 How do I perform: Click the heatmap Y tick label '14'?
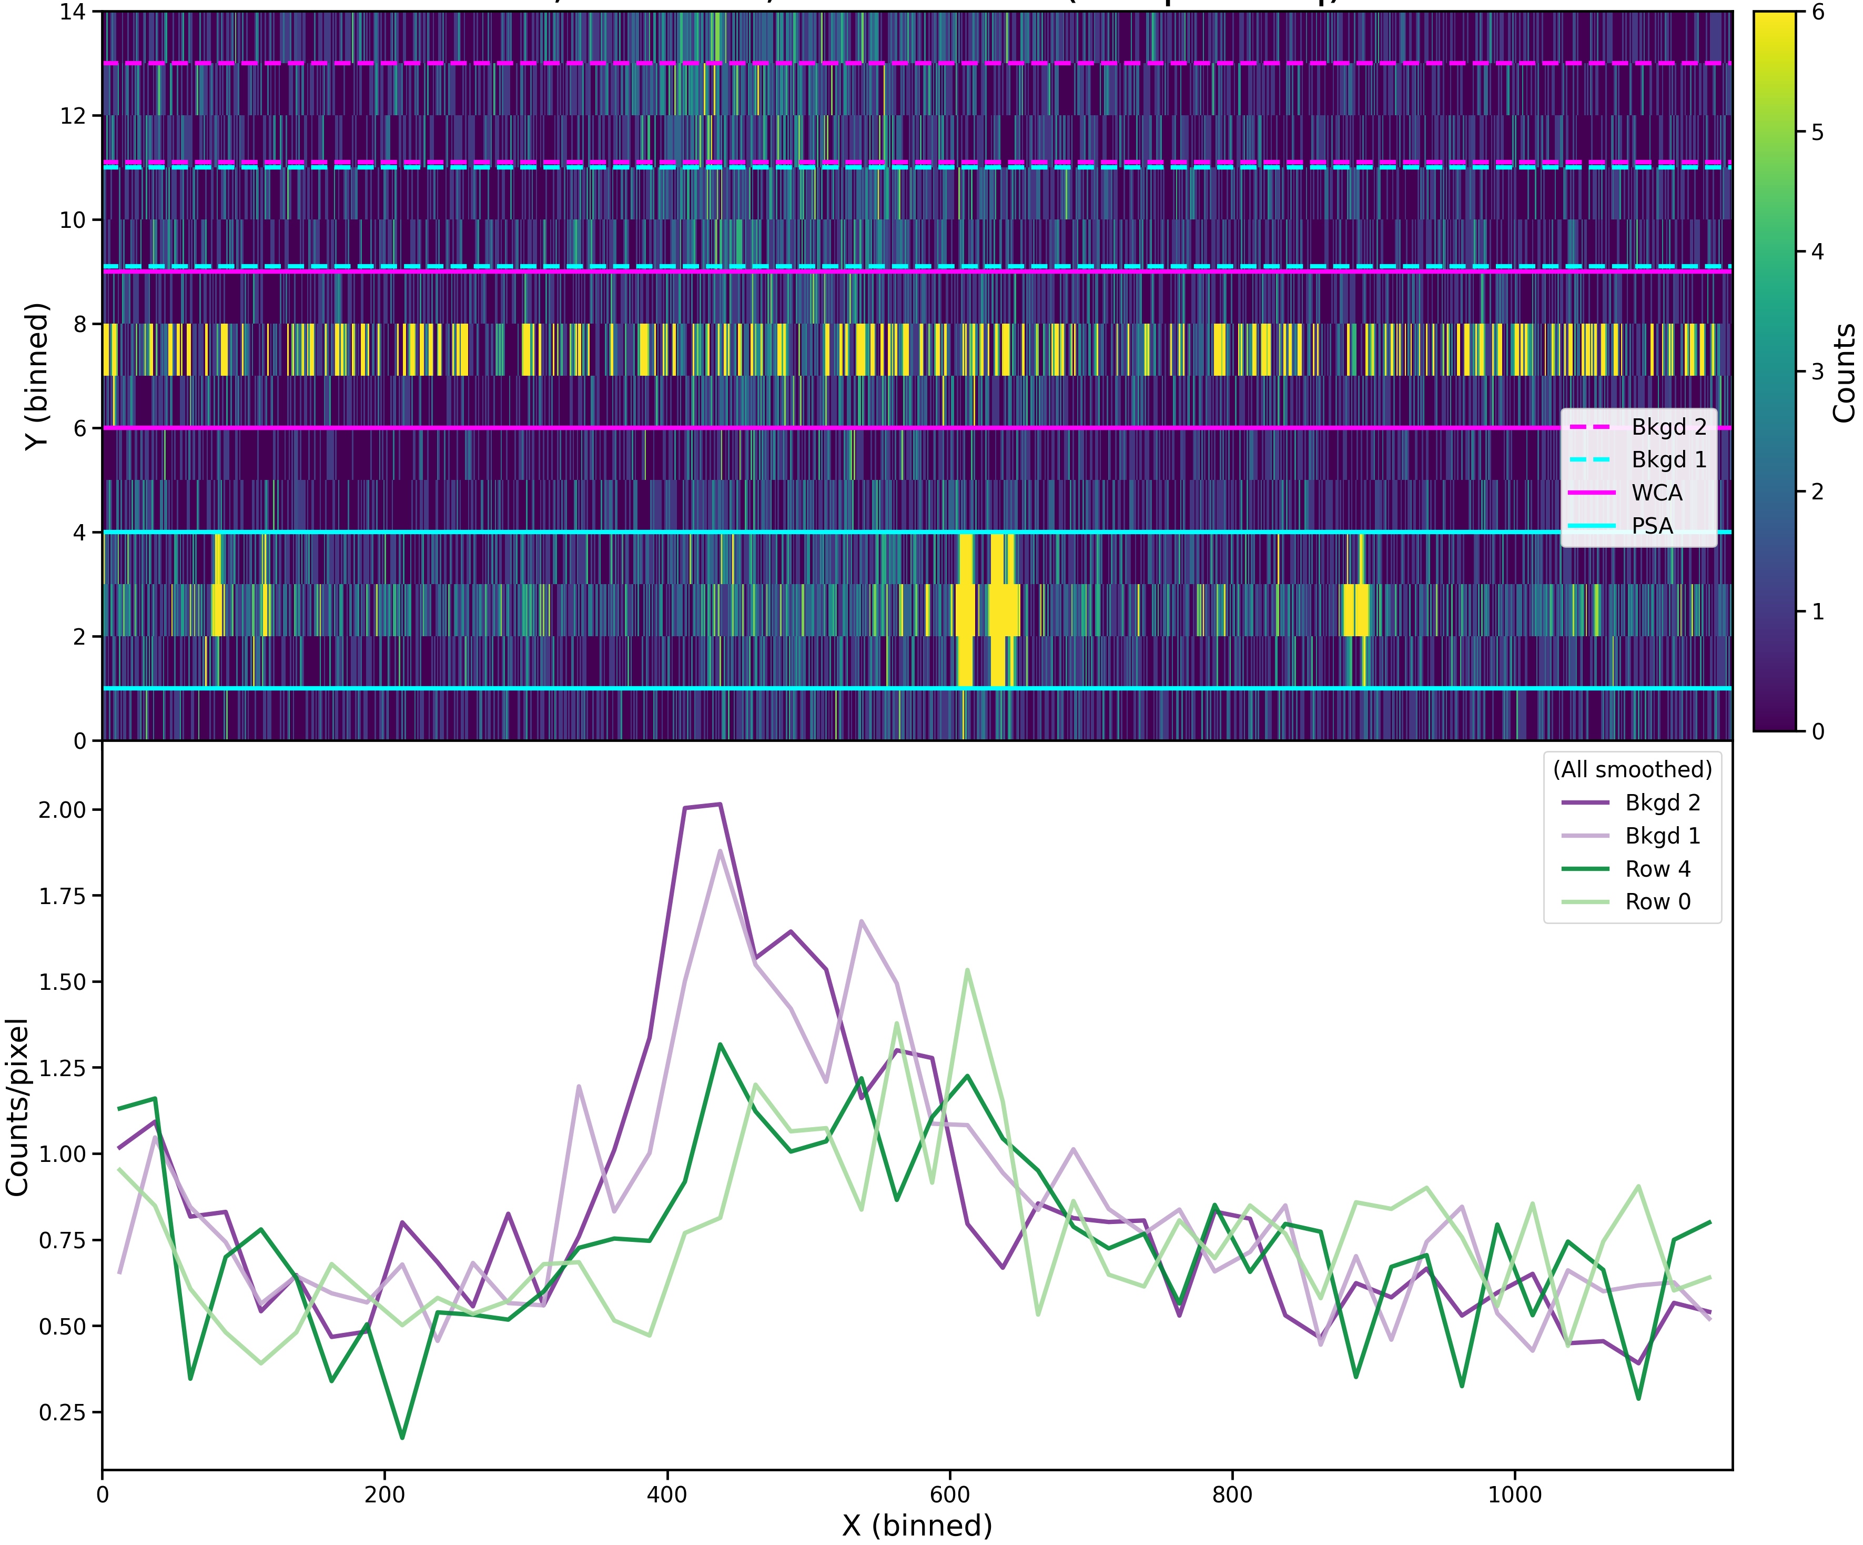point(73,13)
